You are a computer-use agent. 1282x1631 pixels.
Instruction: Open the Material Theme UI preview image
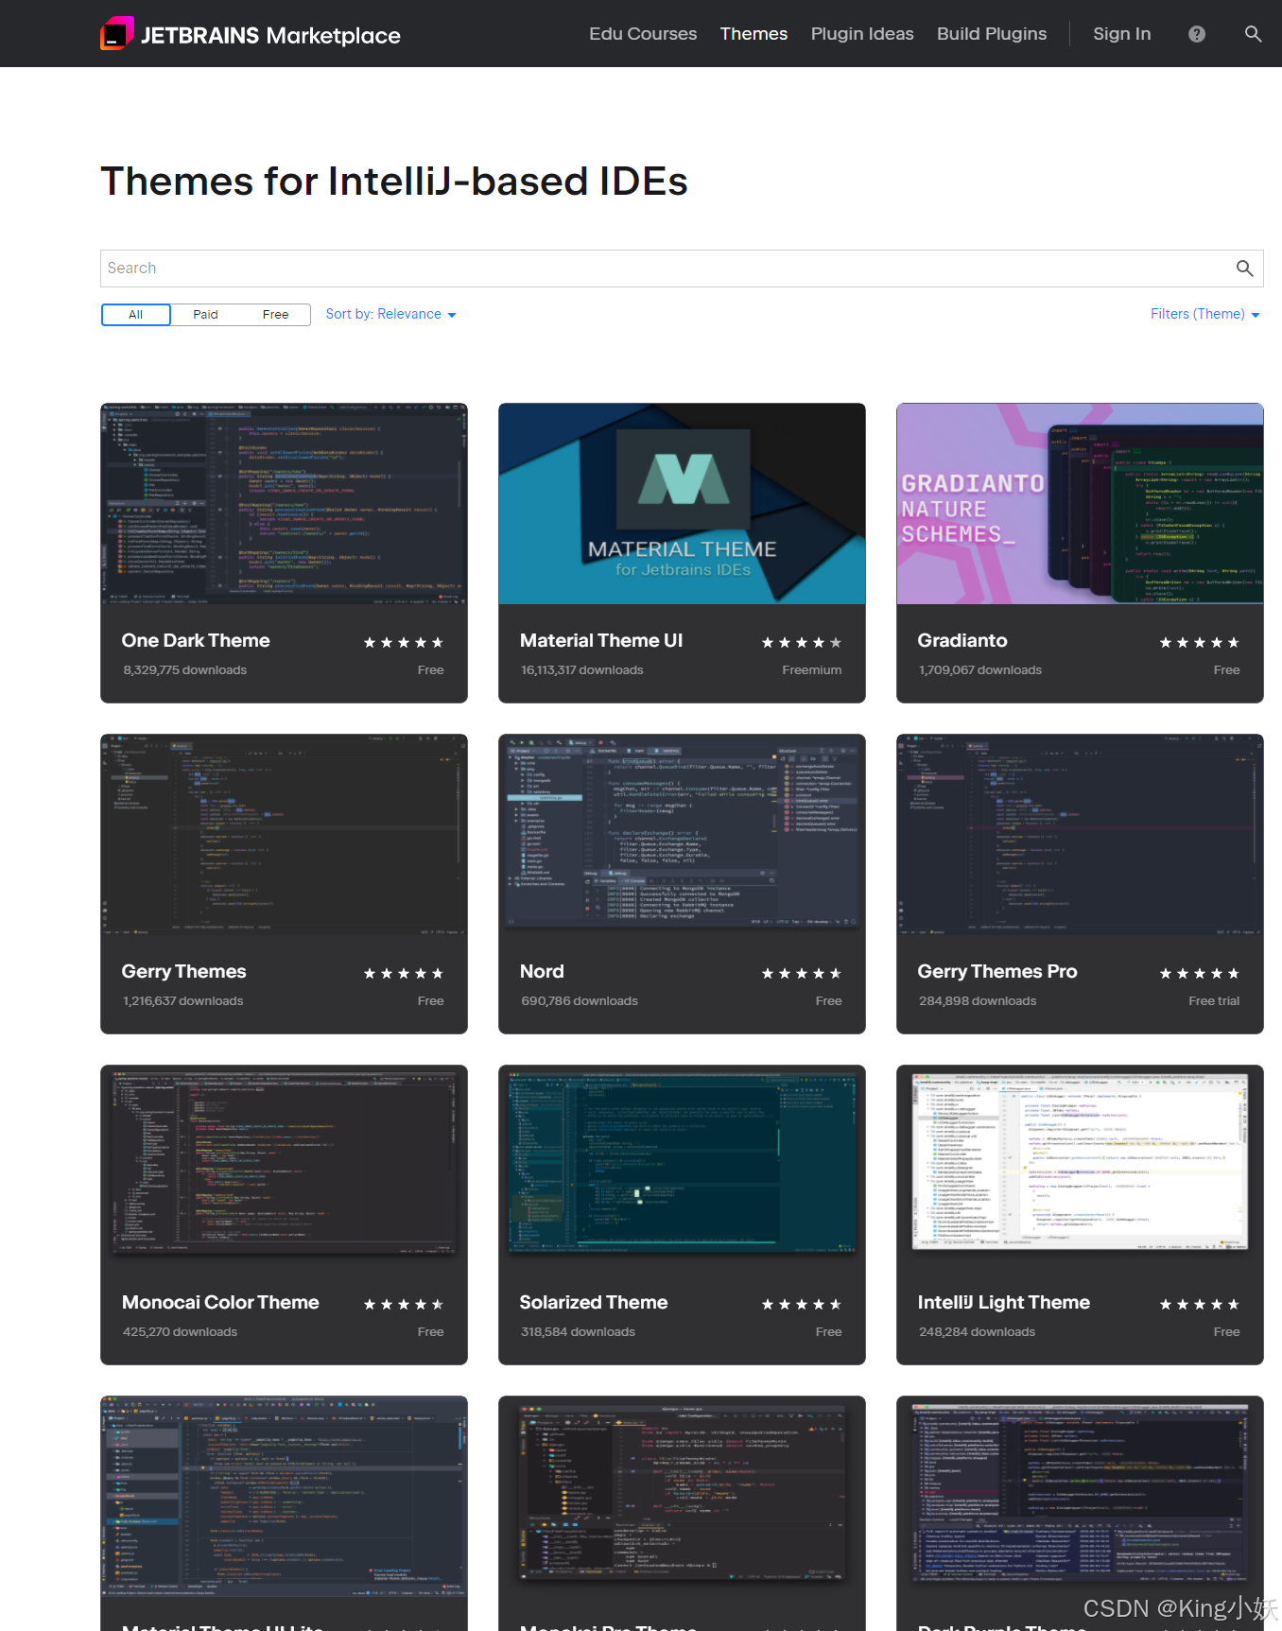[682, 504]
